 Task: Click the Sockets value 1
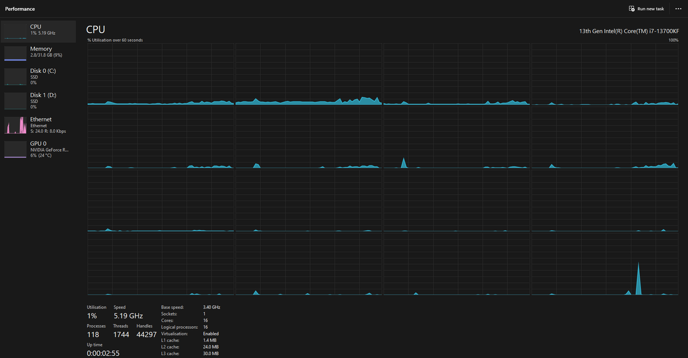coord(204,314)
